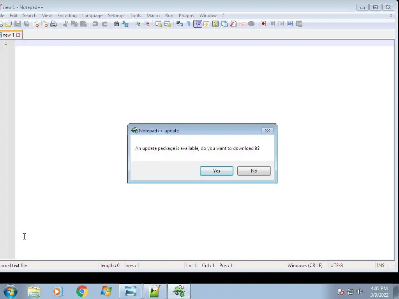399x299 pixels.
Task: Click the INS status bar indicator
Action: 381,266
